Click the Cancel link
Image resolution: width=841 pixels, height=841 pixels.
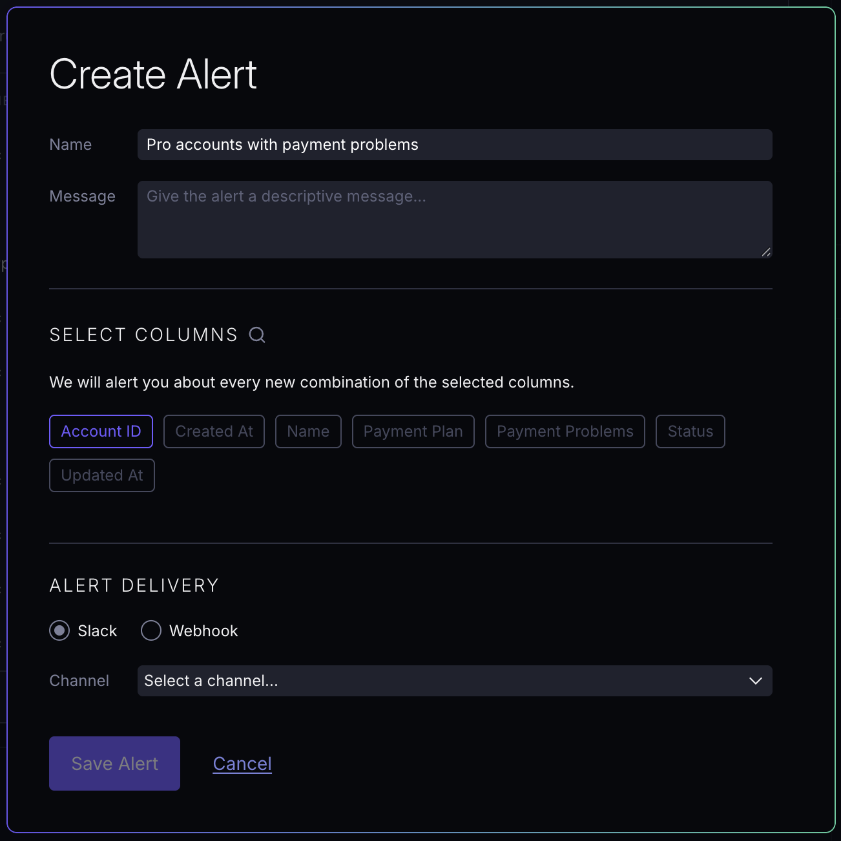click(242, 763)
